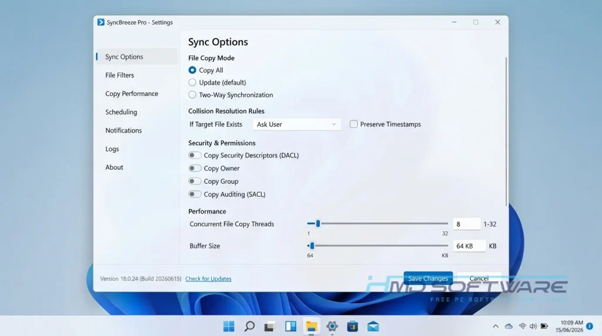Click Concurrent File Copy Threads slider

click(378, 224)
